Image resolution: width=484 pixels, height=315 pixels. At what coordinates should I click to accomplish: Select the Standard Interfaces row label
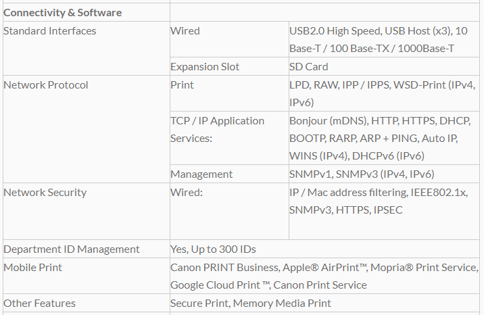click(50, 30)
